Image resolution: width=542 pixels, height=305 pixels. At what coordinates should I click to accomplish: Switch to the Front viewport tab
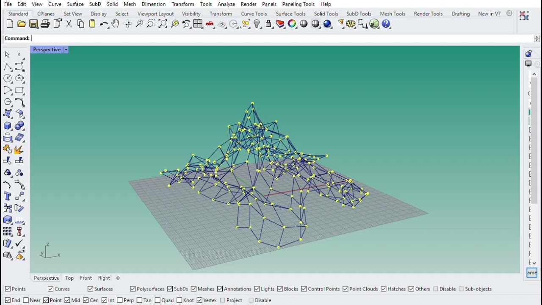coord(86,278)
